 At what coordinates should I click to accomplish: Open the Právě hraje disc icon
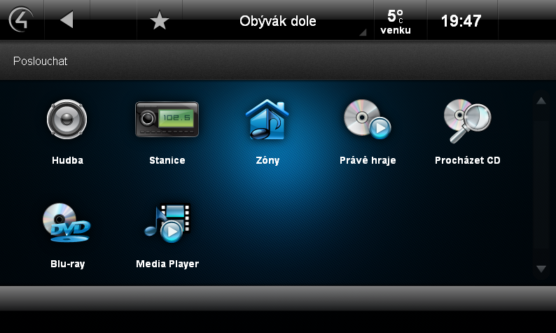coord(368,119)
